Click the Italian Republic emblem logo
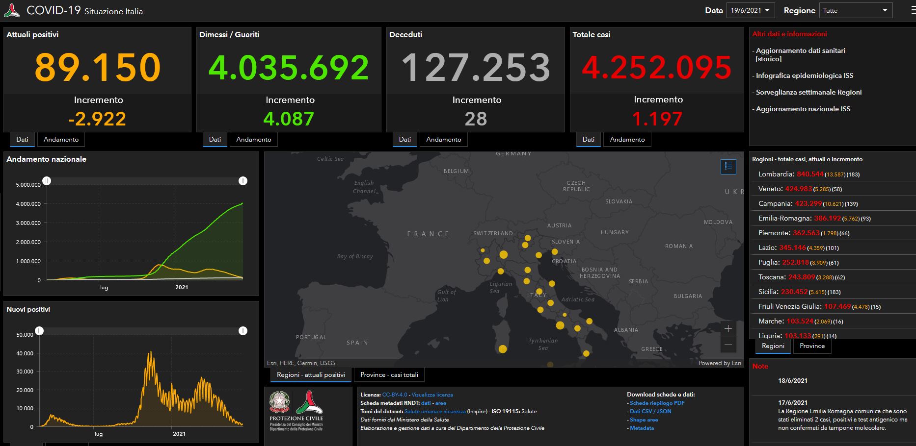Screen dimensions: 916x446 tap(279, 402)
